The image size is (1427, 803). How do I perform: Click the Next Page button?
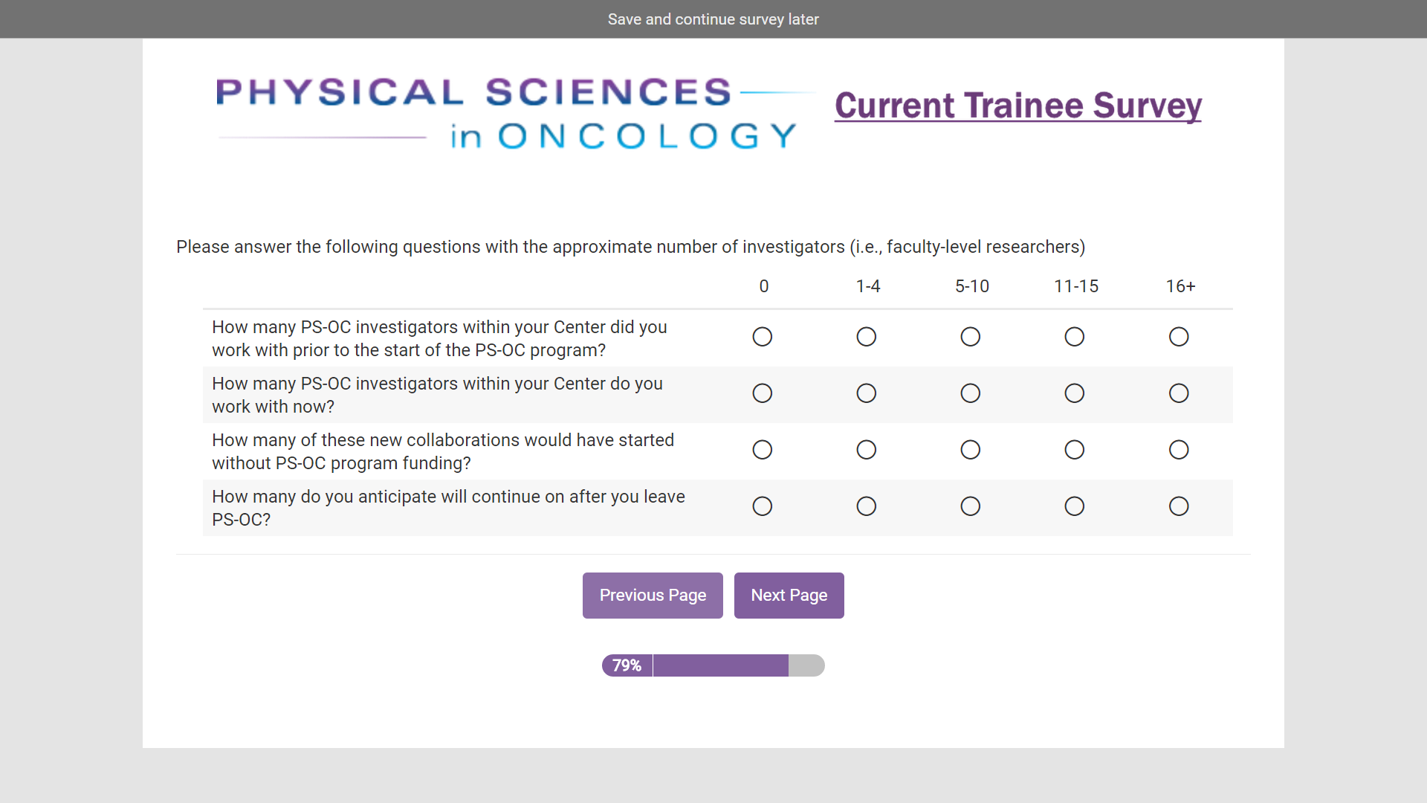point(789,596)
